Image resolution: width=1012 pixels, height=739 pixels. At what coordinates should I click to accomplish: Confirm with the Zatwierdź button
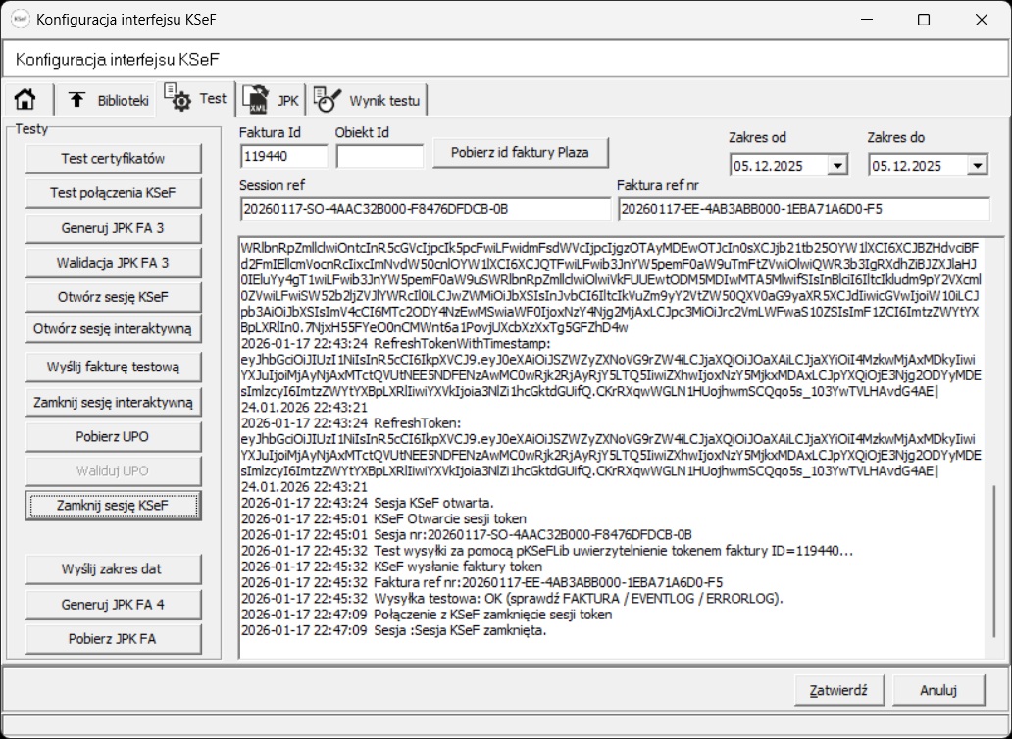(x=837, y=690)
